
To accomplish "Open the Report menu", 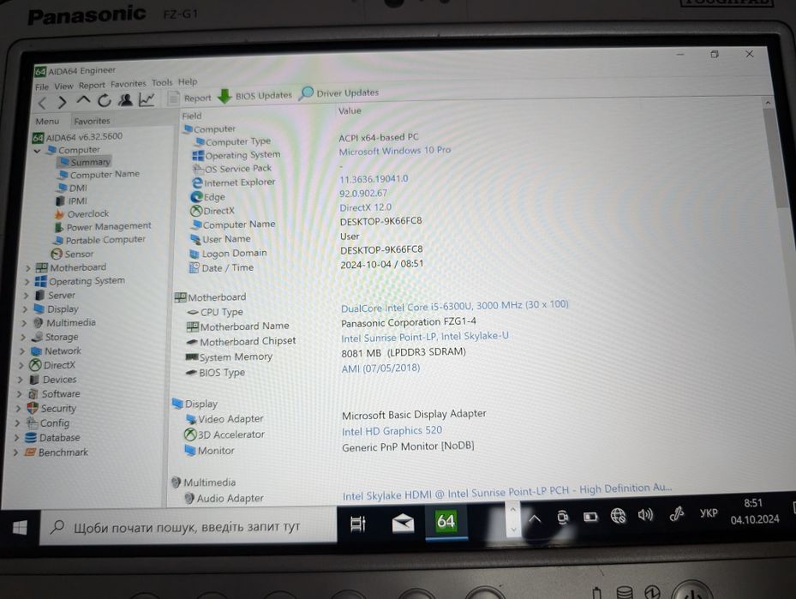I will 92,86.
